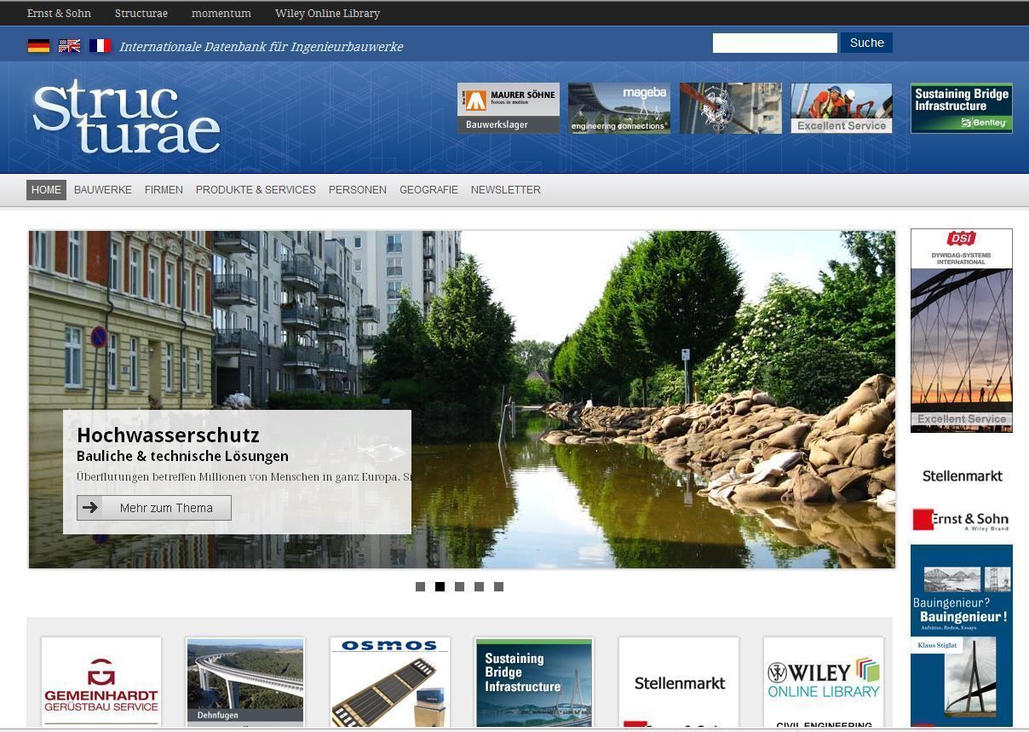Switch language using the German flag

coord(38,46)
